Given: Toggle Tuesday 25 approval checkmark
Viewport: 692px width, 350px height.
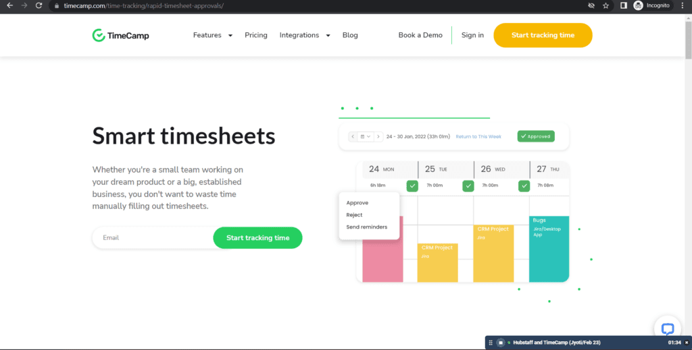Looking at the screenshot, I should pyautogui.click(x=468, y=185).
